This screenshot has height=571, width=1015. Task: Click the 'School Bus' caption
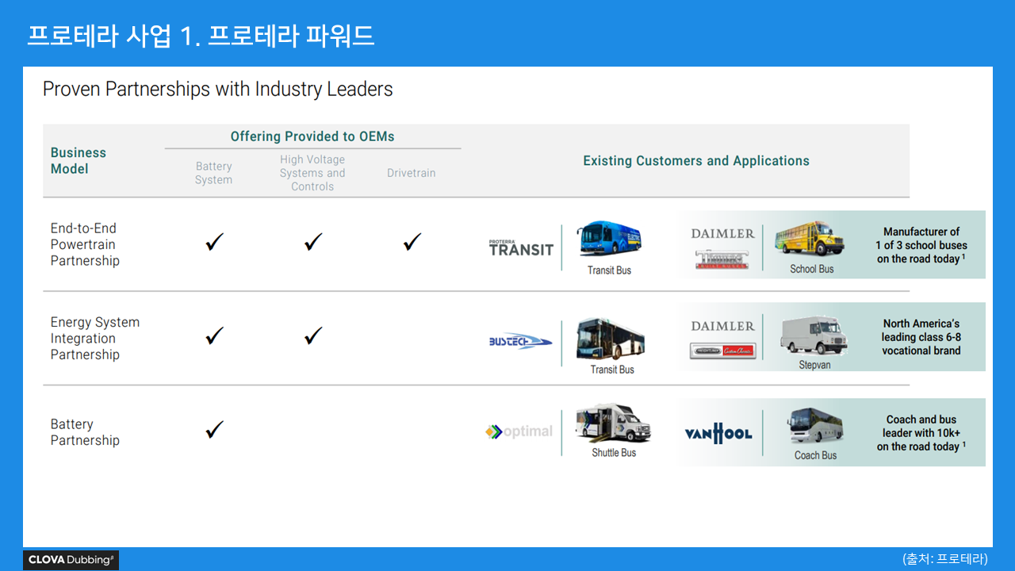pos(812,269)
